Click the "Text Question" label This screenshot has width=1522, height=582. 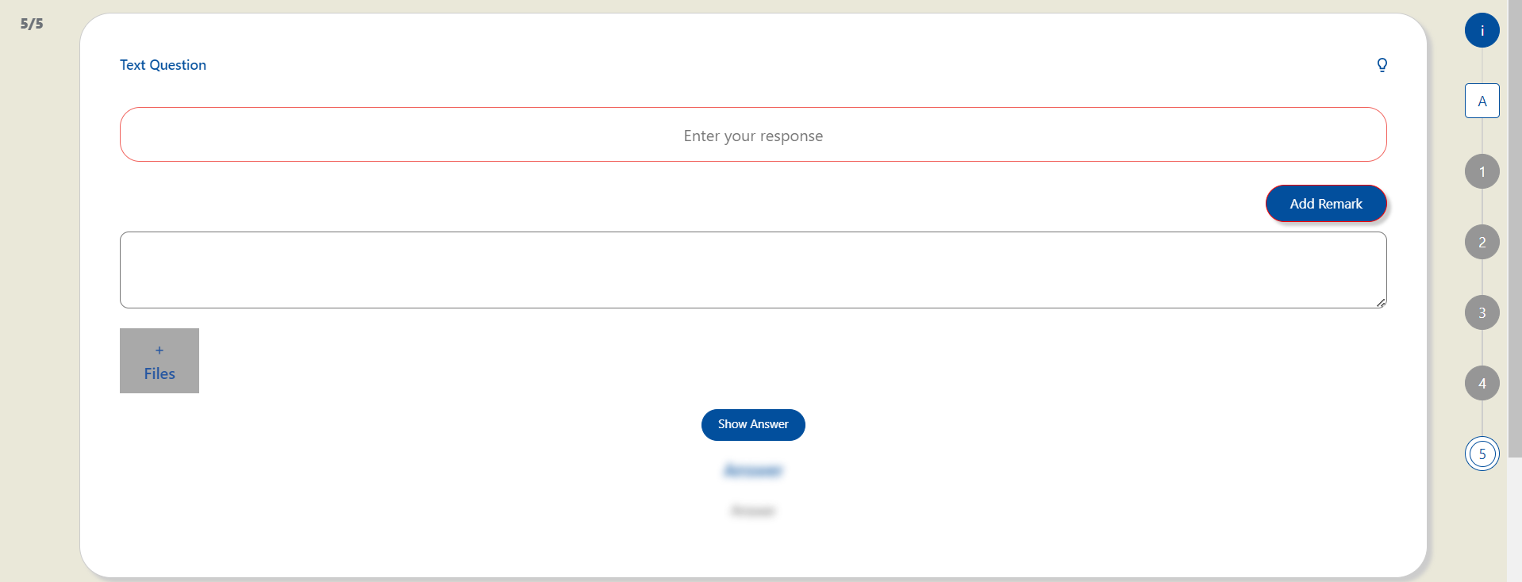[x=163, y=65]
